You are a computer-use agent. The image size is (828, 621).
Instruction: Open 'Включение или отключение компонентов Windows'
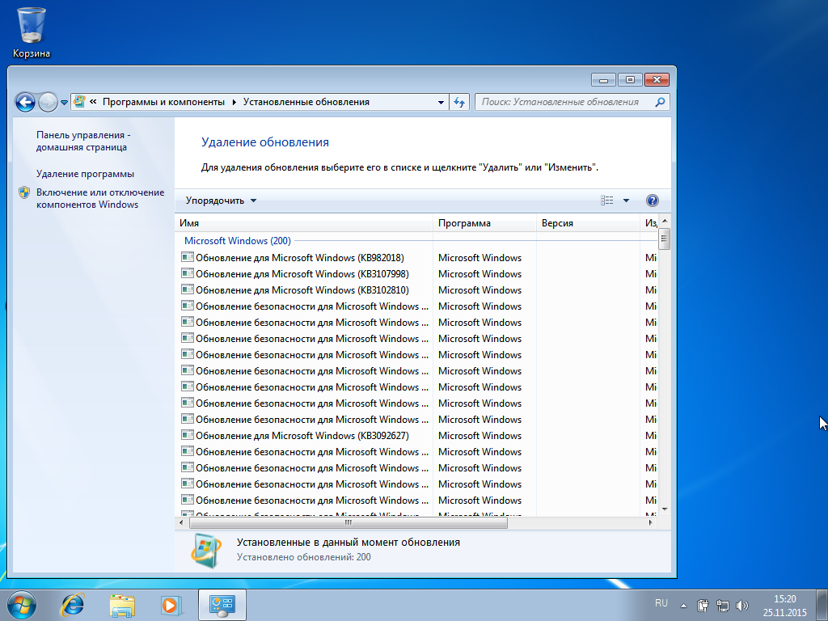coord(100,199)
